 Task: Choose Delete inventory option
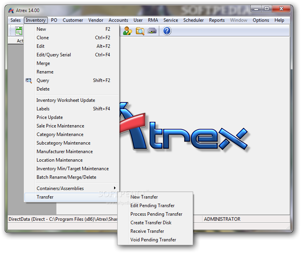[71, 89]
